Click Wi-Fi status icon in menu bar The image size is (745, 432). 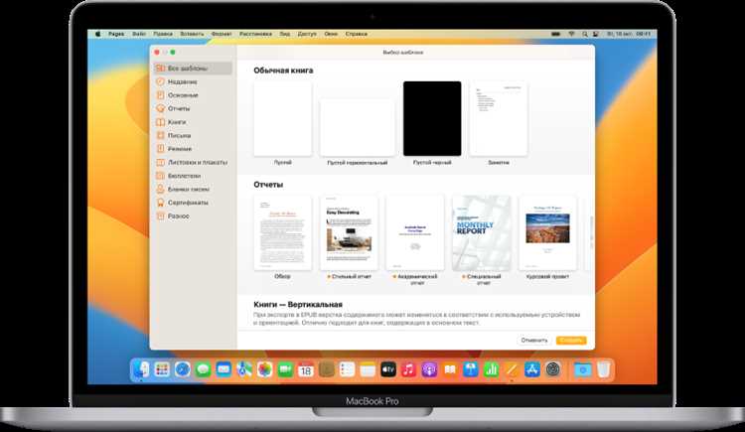coord(572,34)
